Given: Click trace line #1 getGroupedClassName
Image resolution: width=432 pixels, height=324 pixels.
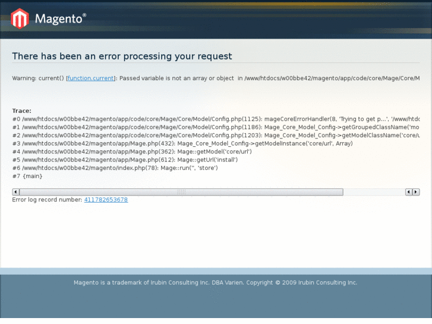Looking at the screenshot, I should point(214,127).
